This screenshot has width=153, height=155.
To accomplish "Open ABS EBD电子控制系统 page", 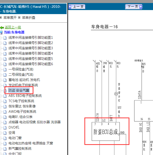I will click(x=25, y=96).
